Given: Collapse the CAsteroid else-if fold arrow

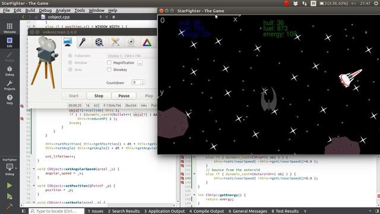Looking at the screenshot, I should pos(194,174).
